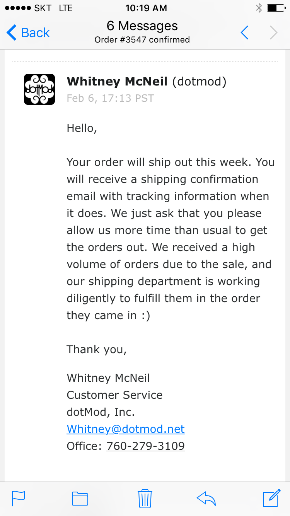Compose a new message with the pencil icon

coord(271,498)
